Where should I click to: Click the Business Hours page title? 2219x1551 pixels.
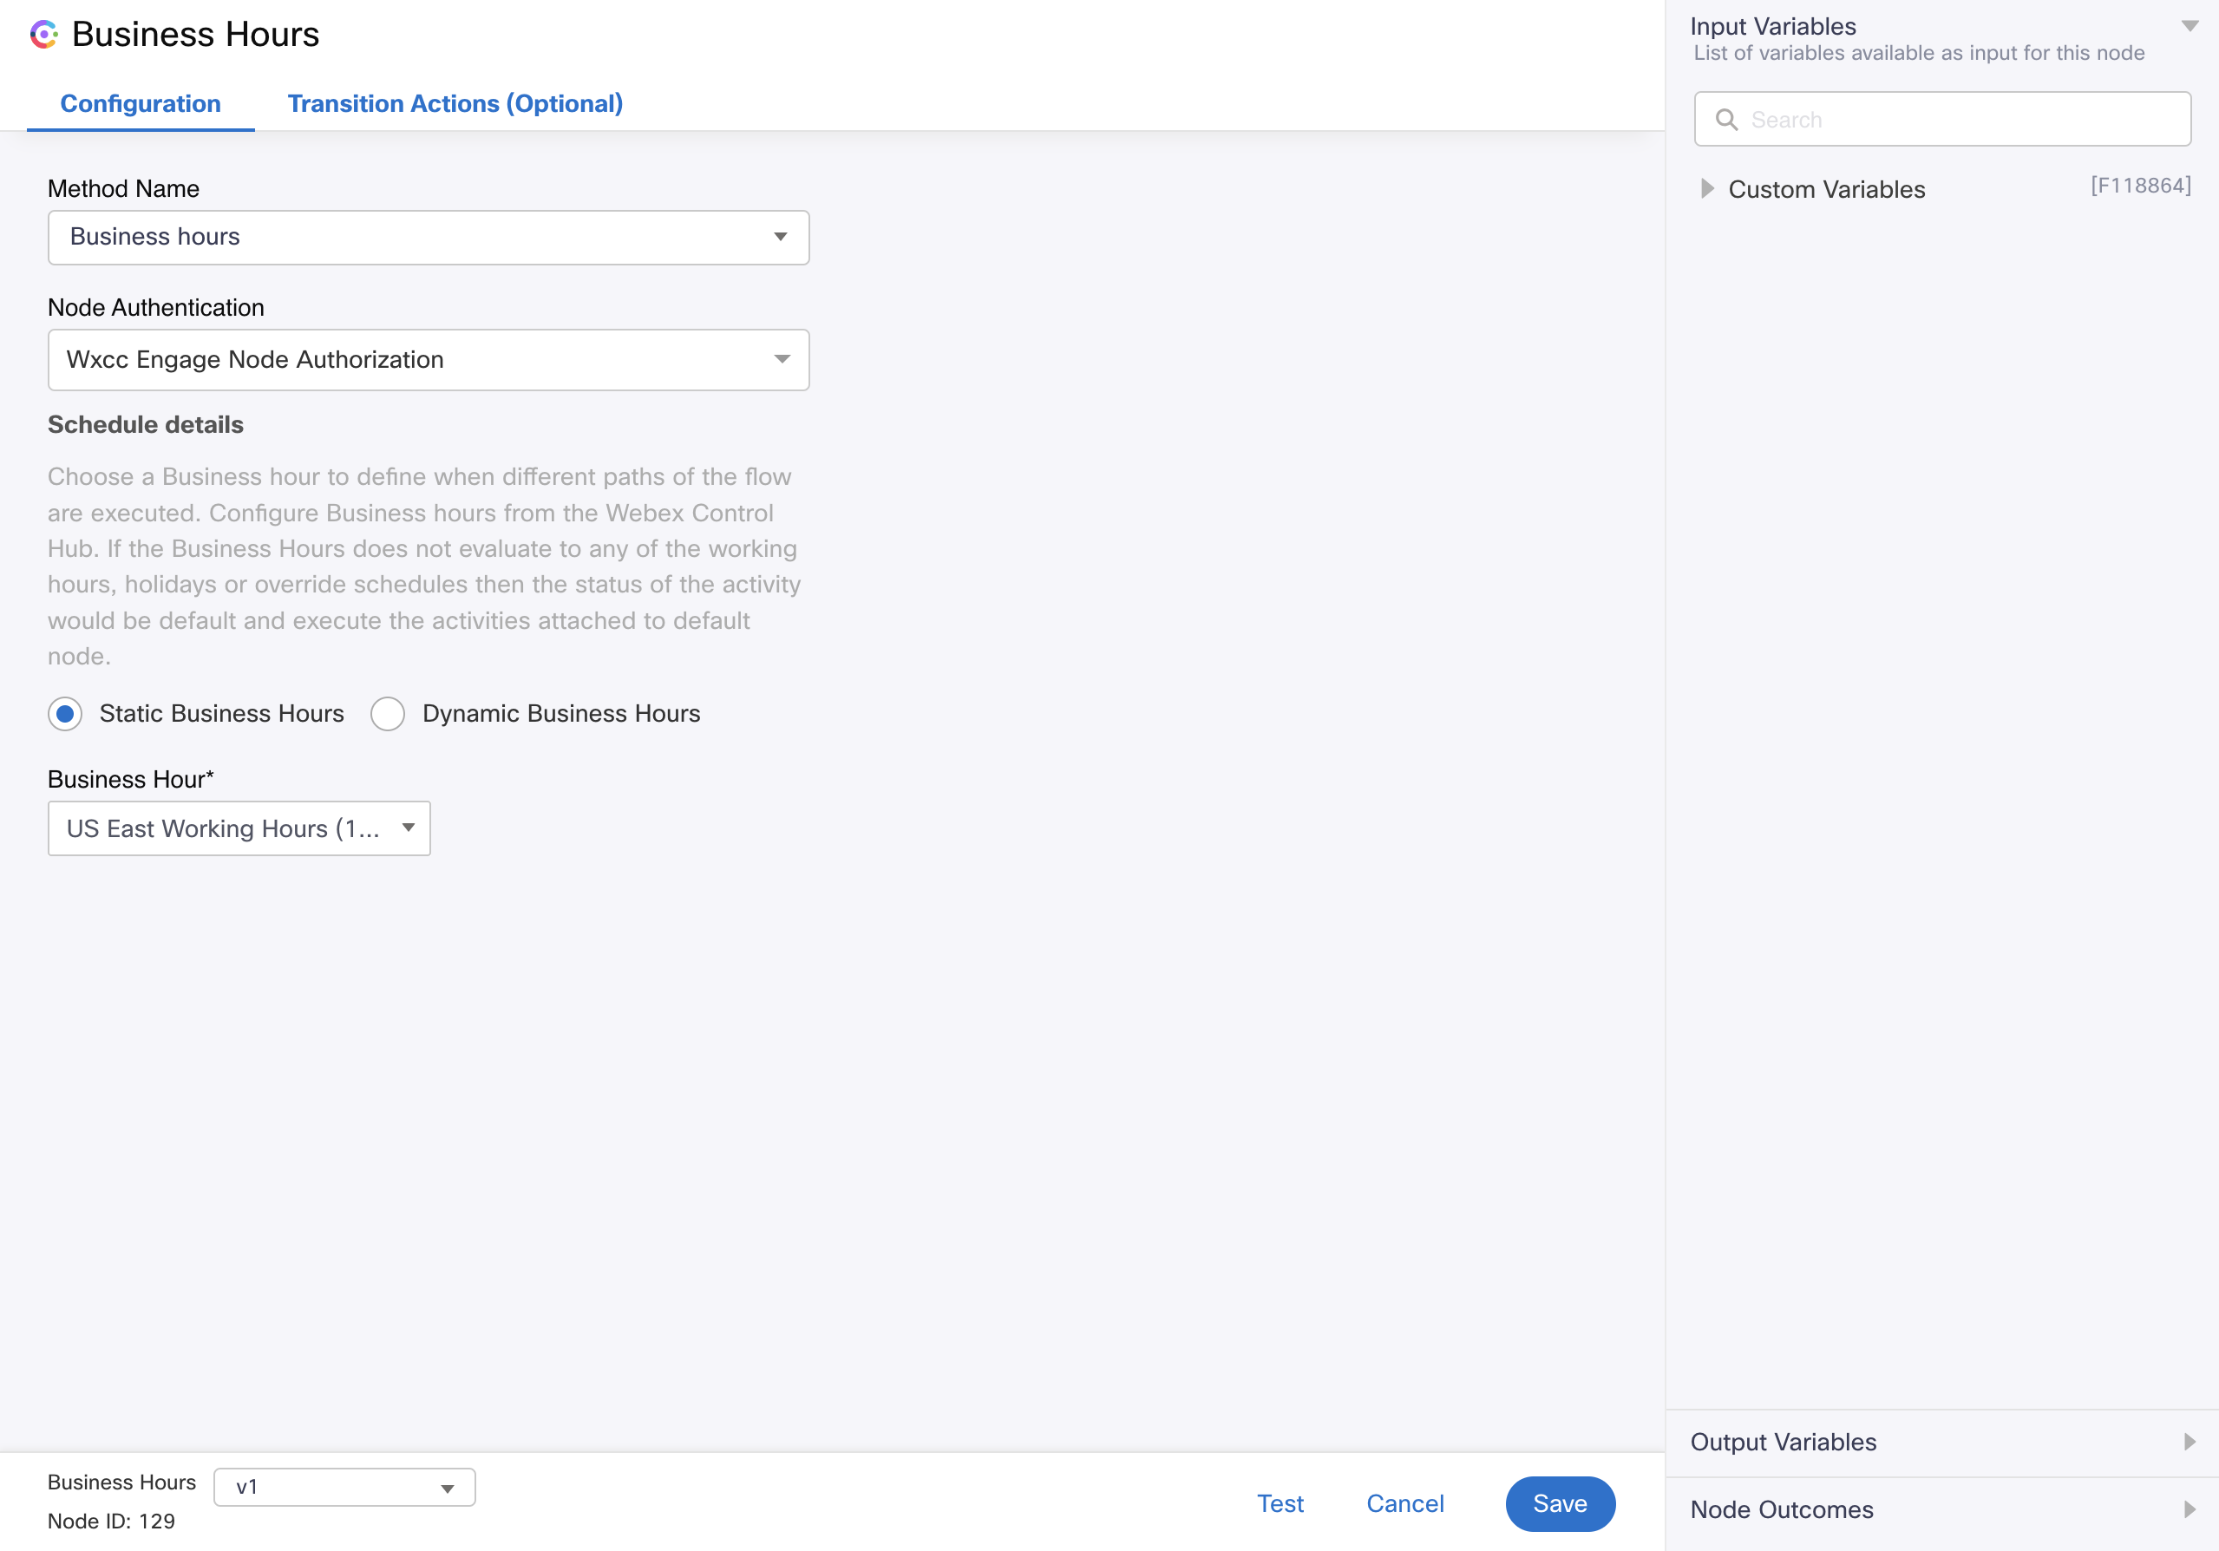click(195, 35)
